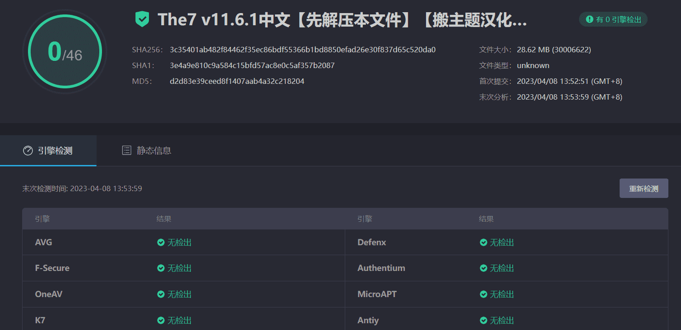Select the MD5 hash value d2d83e39…
The width and height of the screenshot is (681, 330).
(x=237, y=81)
